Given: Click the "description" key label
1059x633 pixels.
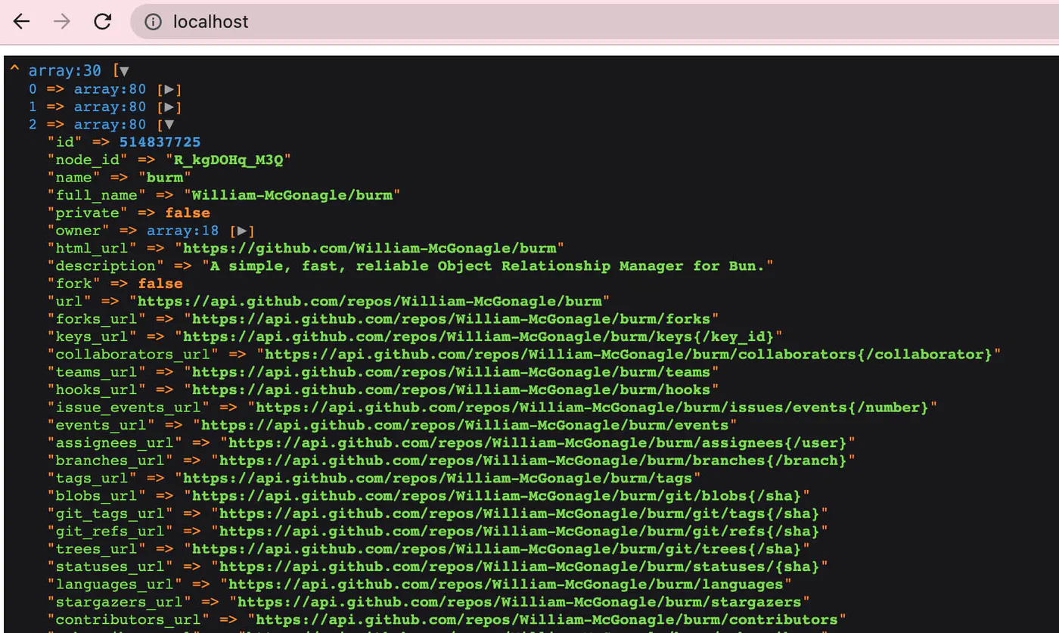Looking at the screenshot, I should (106, 266).
